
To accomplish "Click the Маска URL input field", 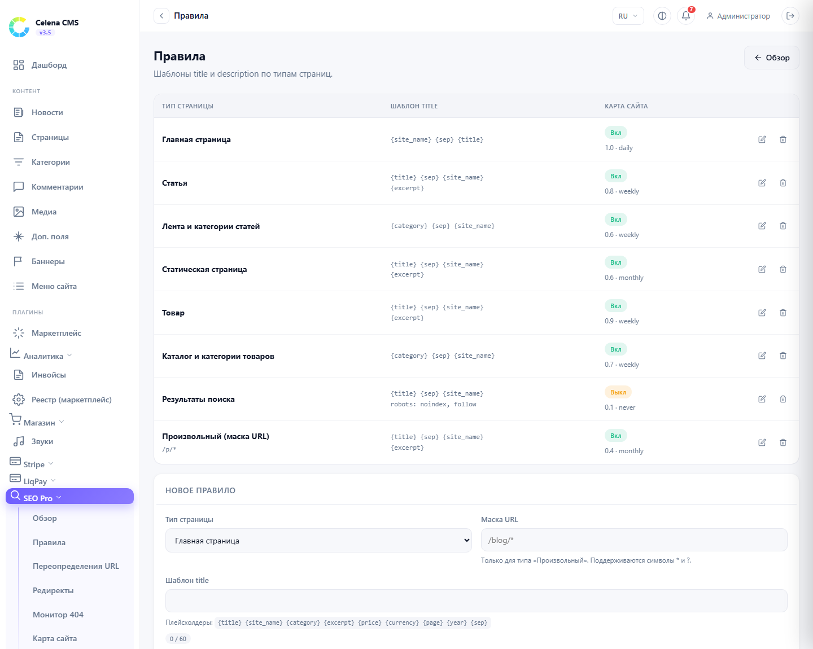I will click(x=634, y=540).
